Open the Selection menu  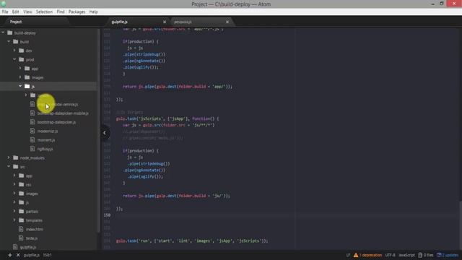[x=44, y=12]
